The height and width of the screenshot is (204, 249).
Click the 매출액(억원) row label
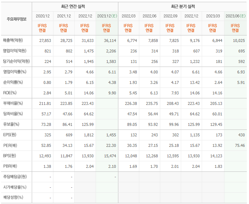13,41
